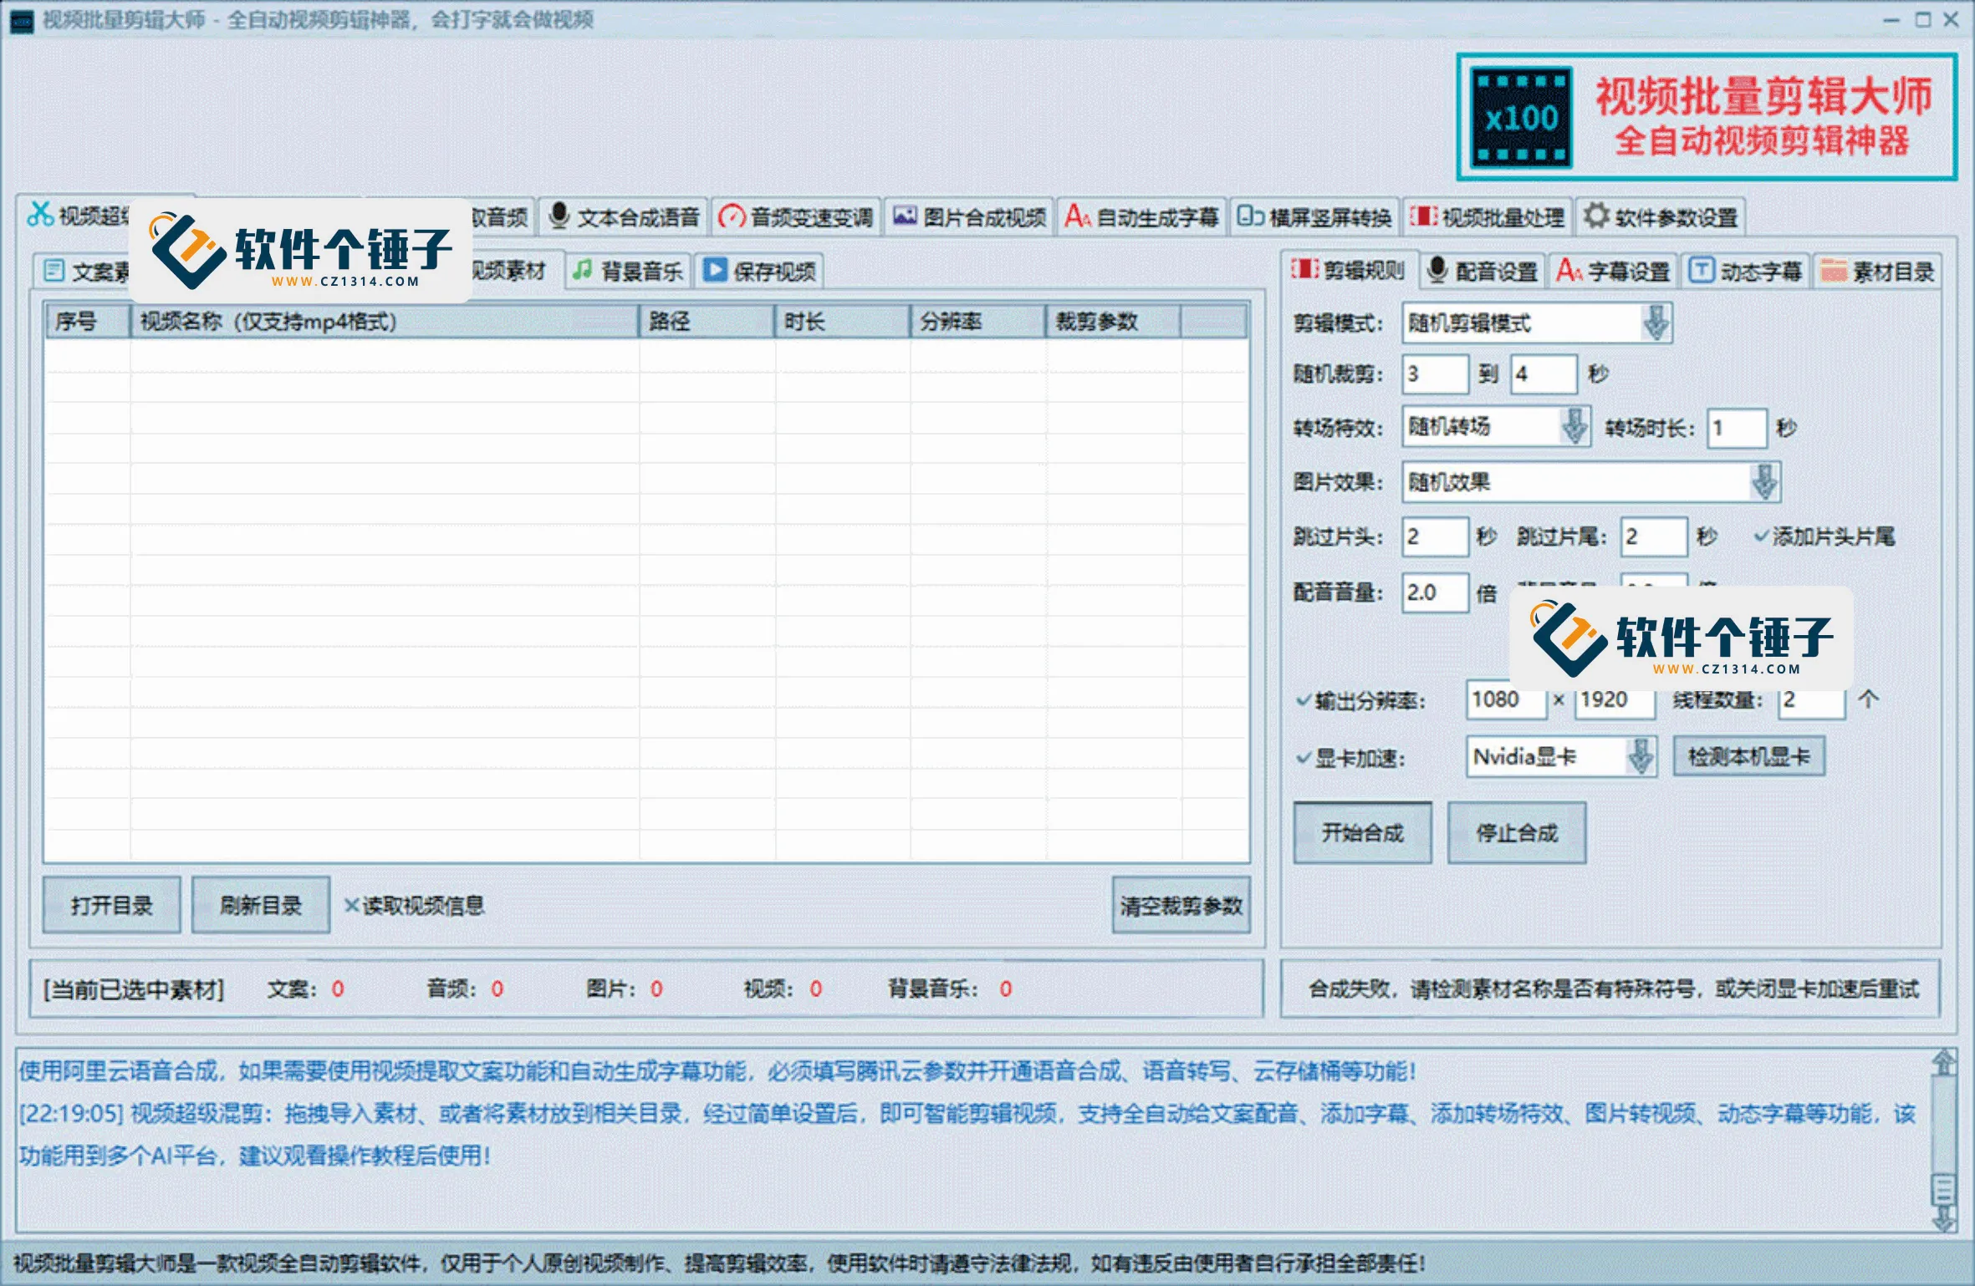Click the T icon of 动态字幕

coord(1702,270)
